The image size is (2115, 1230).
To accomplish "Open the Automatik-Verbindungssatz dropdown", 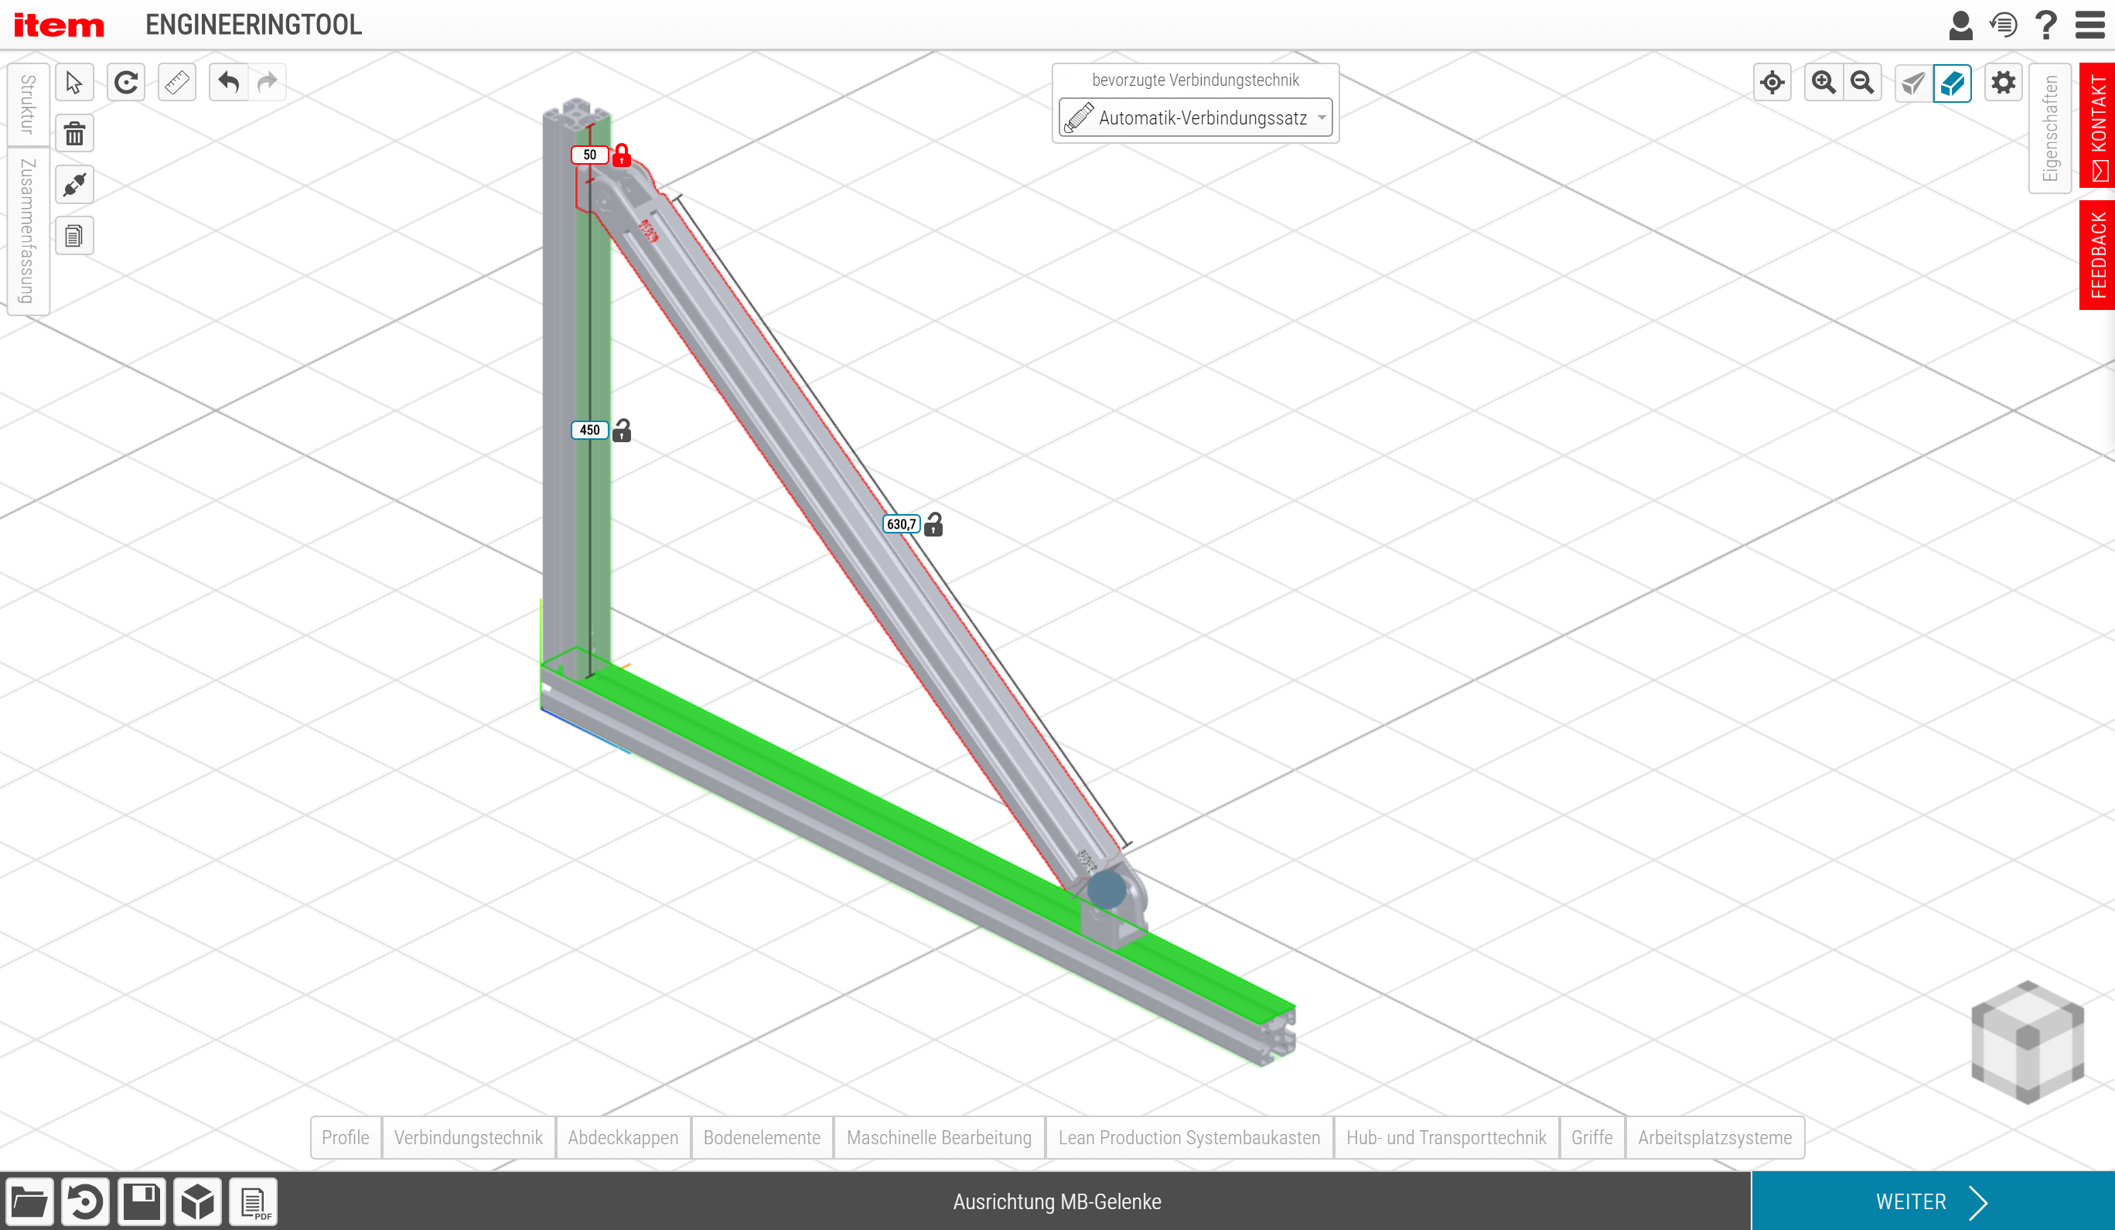I will (1195, 118).
